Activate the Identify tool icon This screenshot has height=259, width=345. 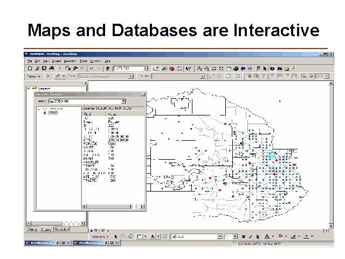pyautogui.click(x=272, y=69)
